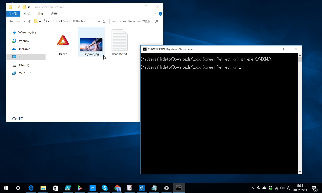Image resolution: width=322 pixels, height=193 pixels.
Task: Expand the address bar history dropdown
Action: point(99,21)
